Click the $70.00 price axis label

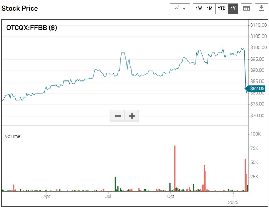point(257,116)
